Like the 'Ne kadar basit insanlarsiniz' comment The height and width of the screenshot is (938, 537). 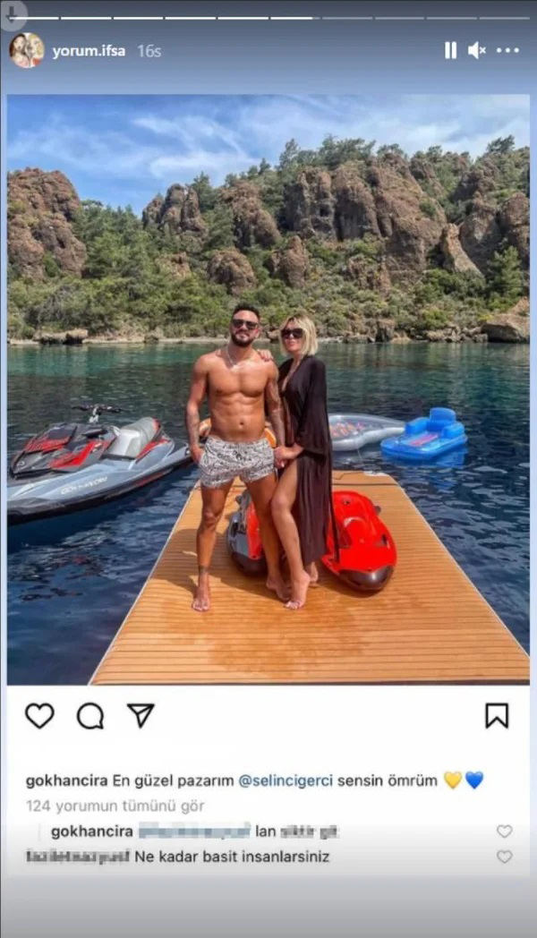coord(505,857)
